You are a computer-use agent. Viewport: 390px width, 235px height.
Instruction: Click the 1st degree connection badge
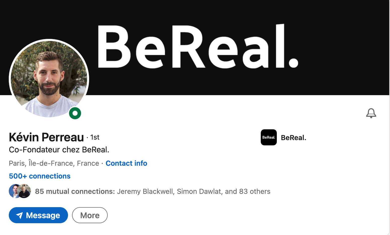pyautogui.click(x=95, y=137)
